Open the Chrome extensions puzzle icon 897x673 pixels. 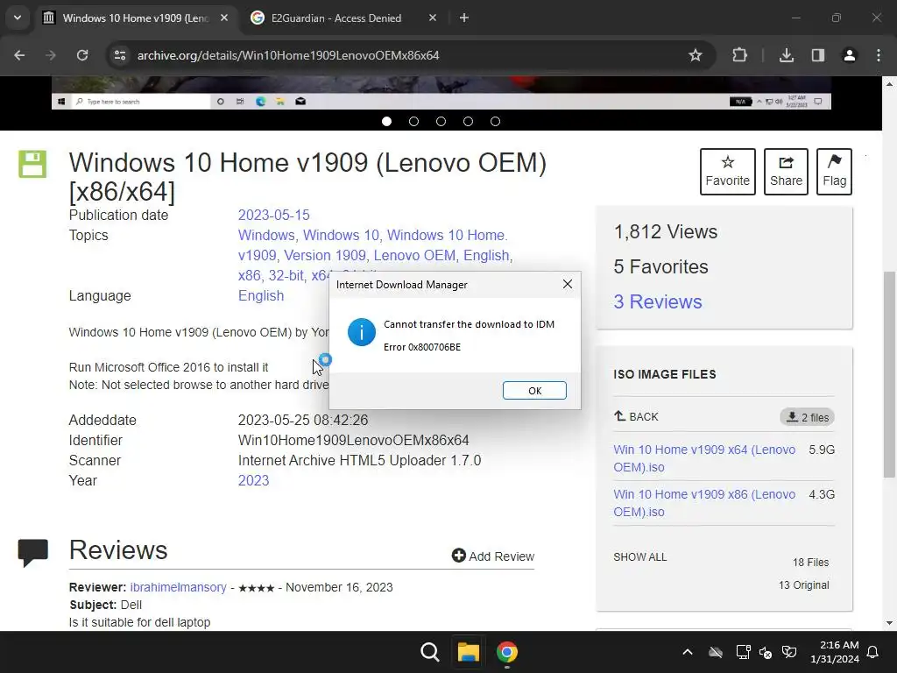739,55
